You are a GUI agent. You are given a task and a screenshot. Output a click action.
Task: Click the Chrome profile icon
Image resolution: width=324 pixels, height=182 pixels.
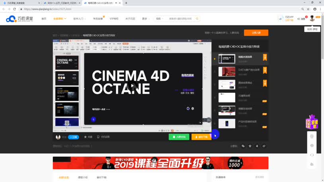pos(315,9)
